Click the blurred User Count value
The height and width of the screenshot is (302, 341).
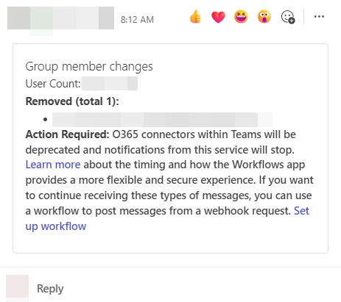coord(110,84)
